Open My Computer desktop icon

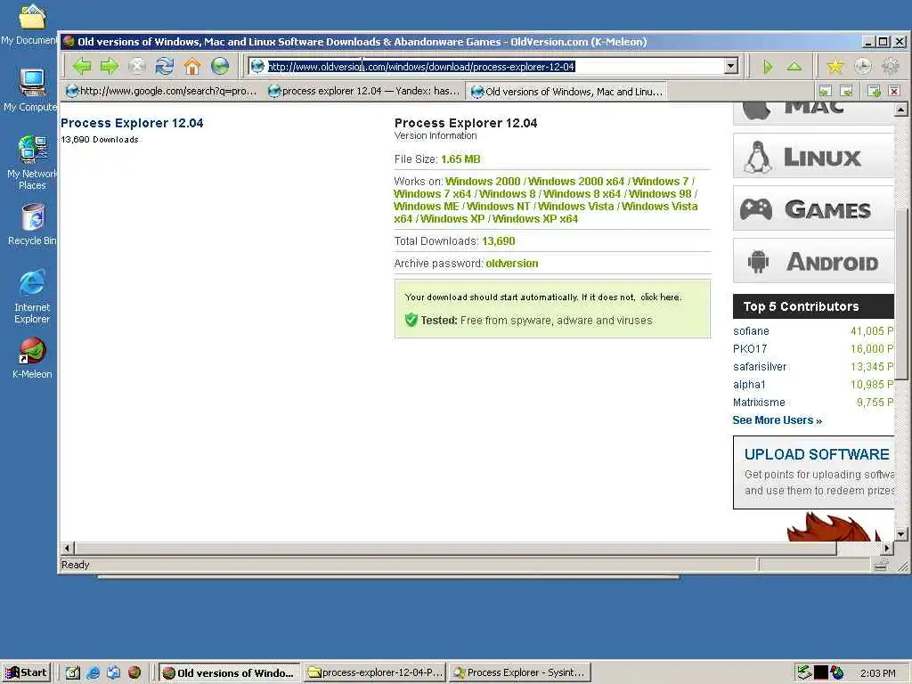point(30,90)
